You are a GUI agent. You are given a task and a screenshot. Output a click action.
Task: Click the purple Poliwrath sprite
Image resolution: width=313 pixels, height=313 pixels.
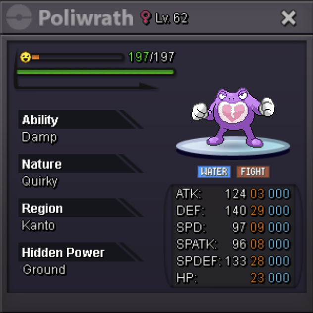point(233,116)
